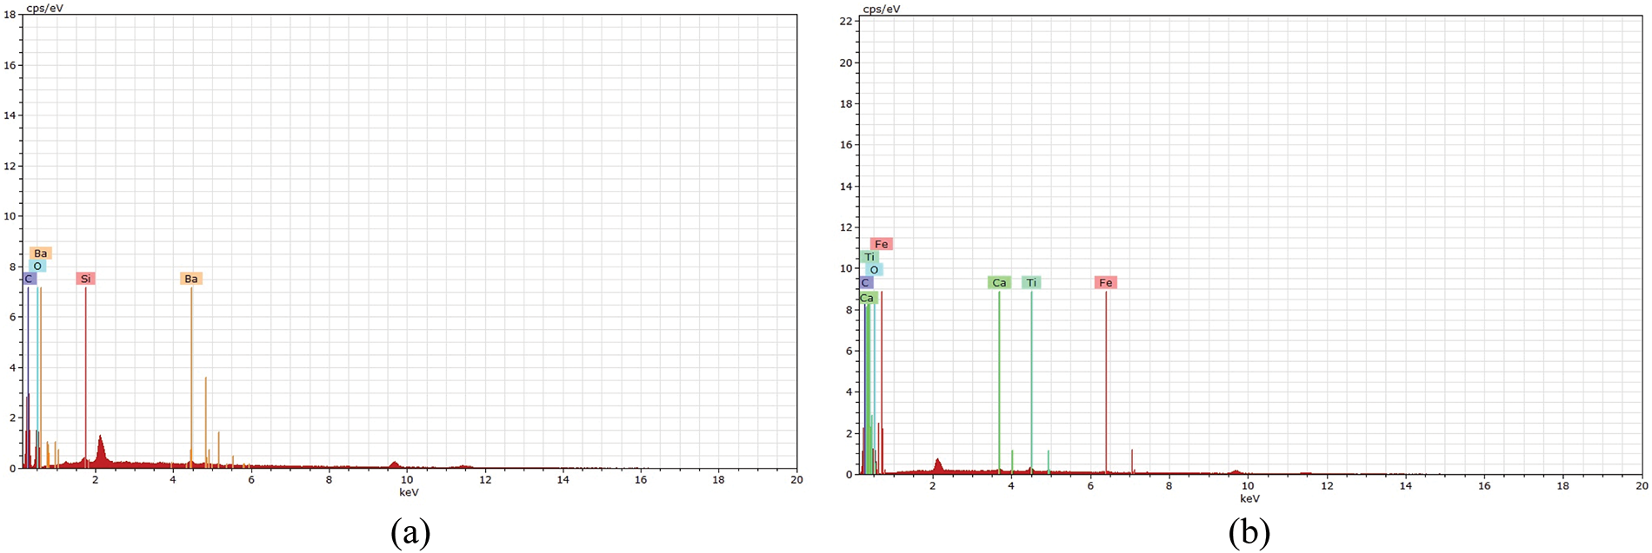
Task: Select the blue O label in spectrum (b)
Action: pyautogui.click(x=874, y=270)
